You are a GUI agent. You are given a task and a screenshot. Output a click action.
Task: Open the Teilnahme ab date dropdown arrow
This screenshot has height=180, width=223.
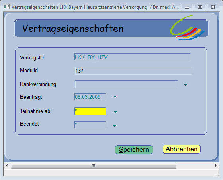115,112
